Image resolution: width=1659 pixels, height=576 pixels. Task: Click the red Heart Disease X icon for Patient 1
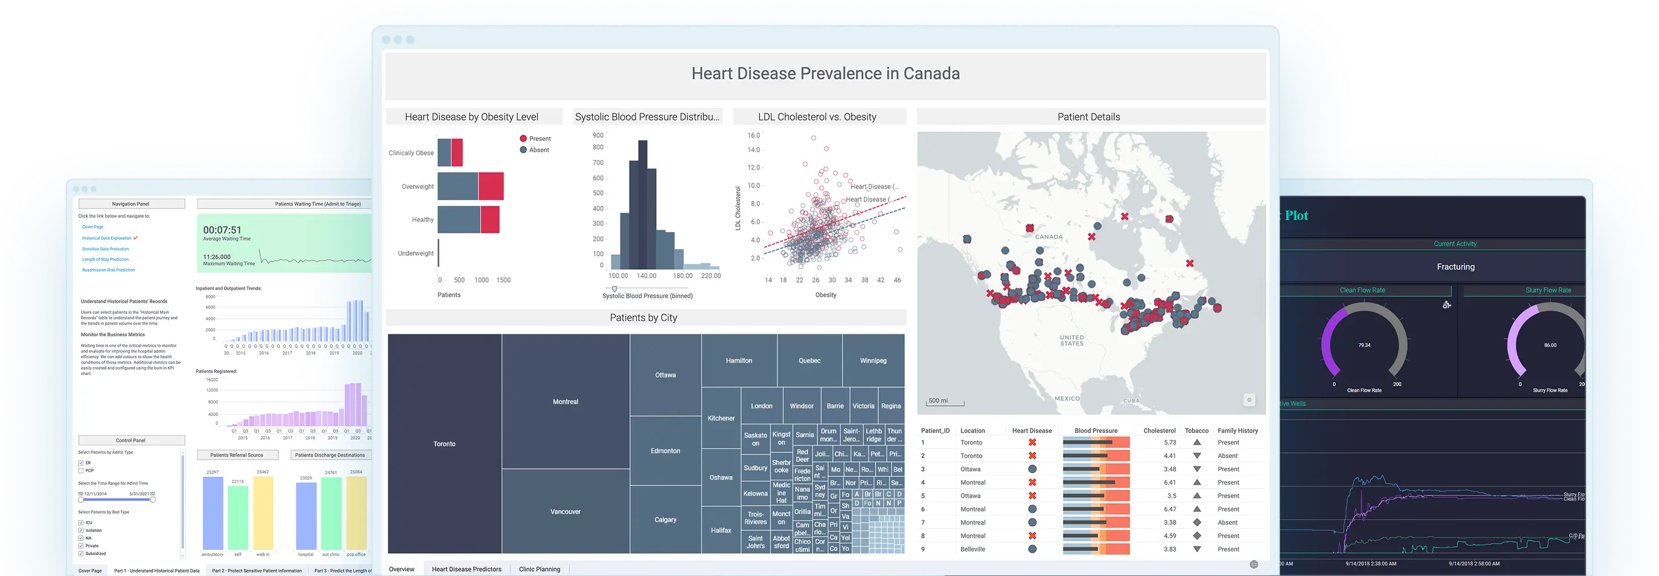(1032, 443)
